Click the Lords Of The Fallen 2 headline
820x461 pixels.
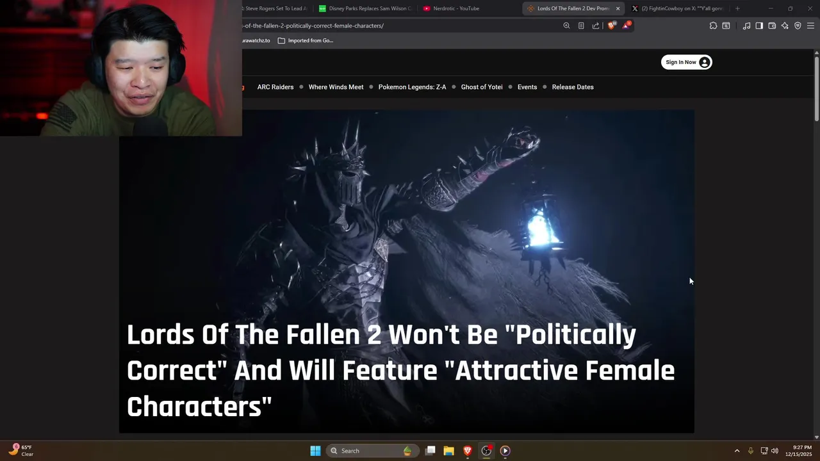(400, 371)
